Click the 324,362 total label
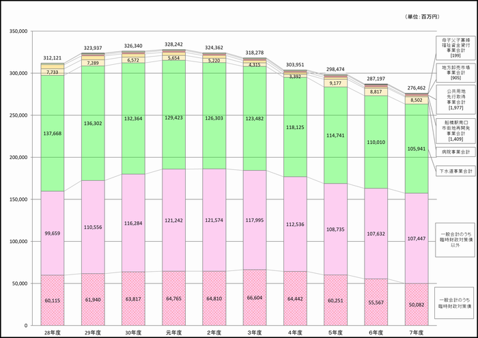This screenshot has height=338, width=478. pos(214,48)
